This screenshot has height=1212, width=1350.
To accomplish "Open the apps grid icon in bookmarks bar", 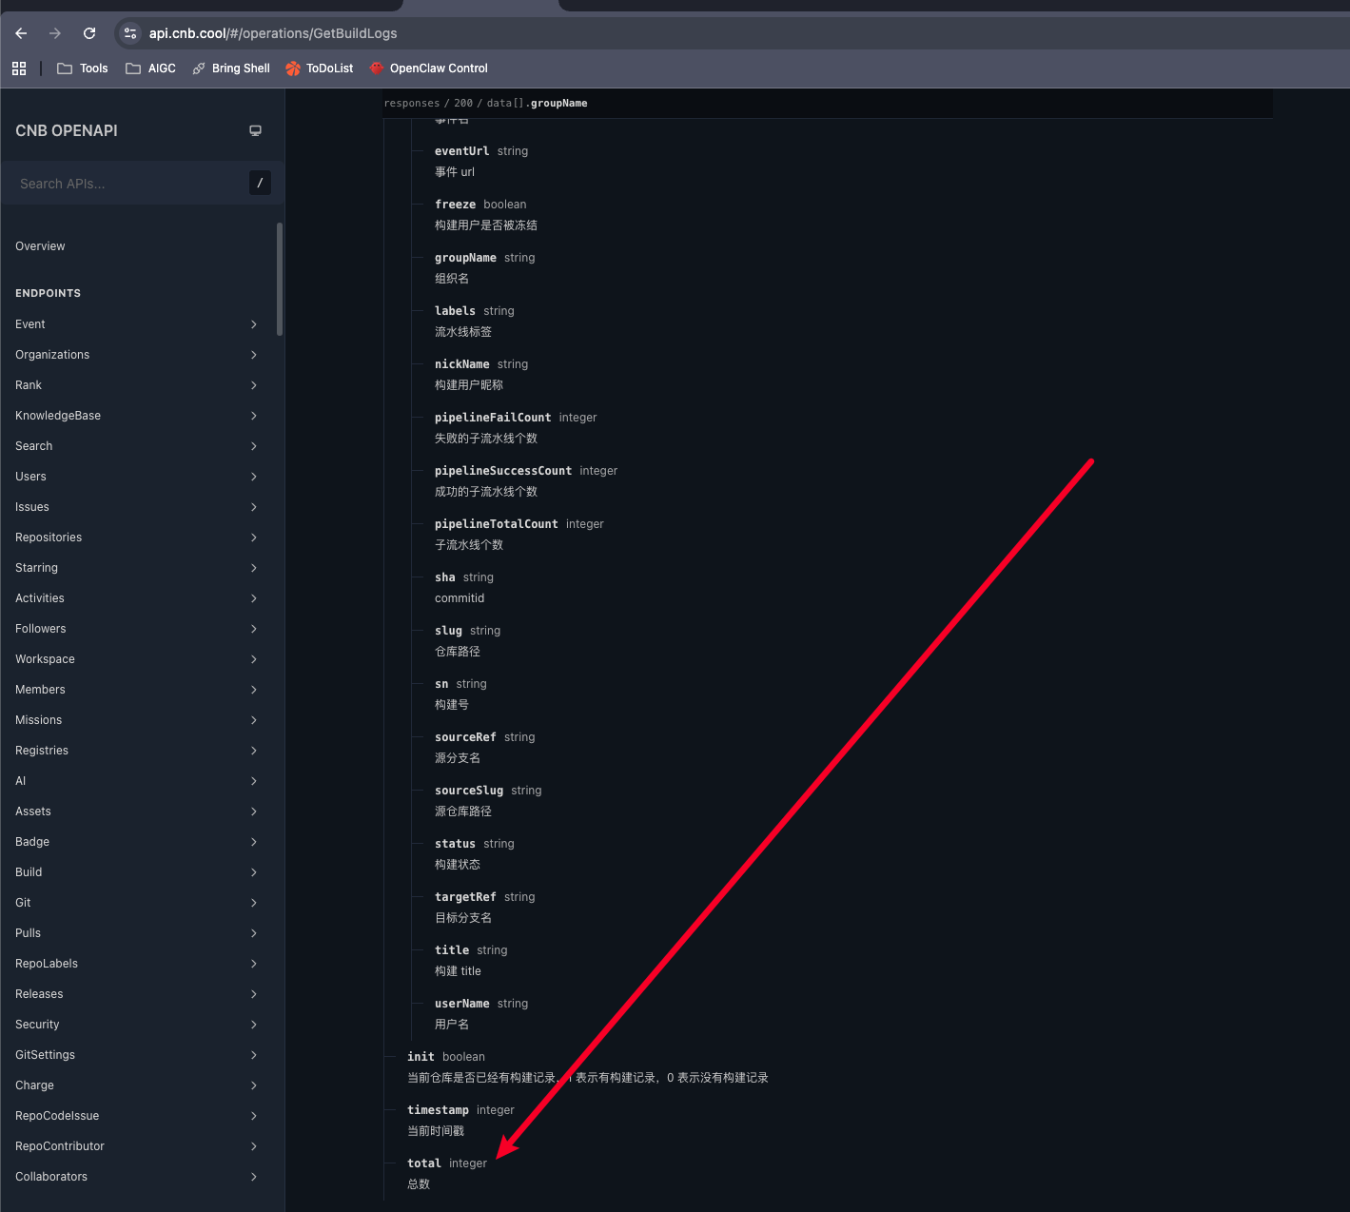I will [x=19, y=68].
